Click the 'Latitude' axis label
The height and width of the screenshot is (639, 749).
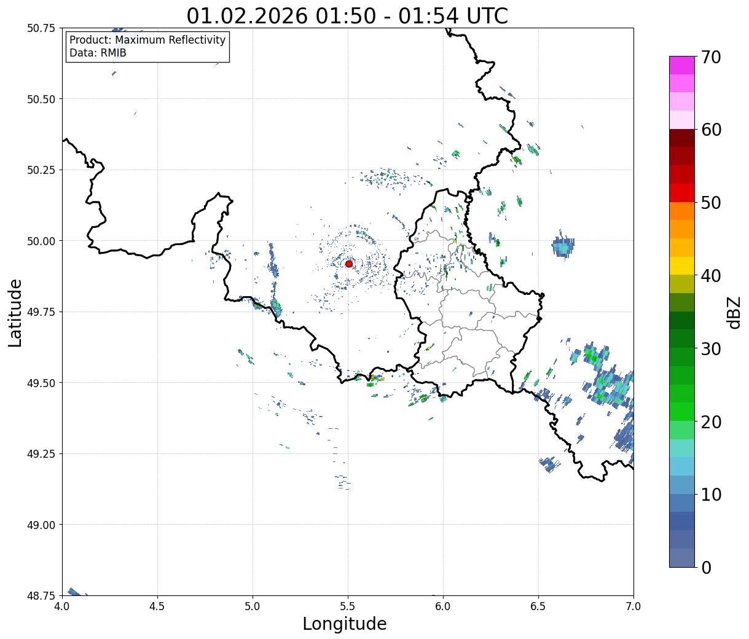point(15,312)
